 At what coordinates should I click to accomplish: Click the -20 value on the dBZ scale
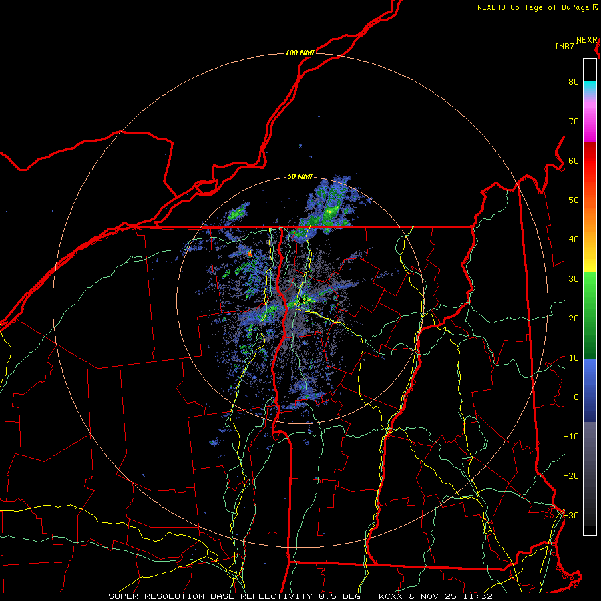coord(571,475)
